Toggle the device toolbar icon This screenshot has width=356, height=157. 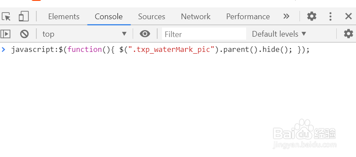(24, 16)
